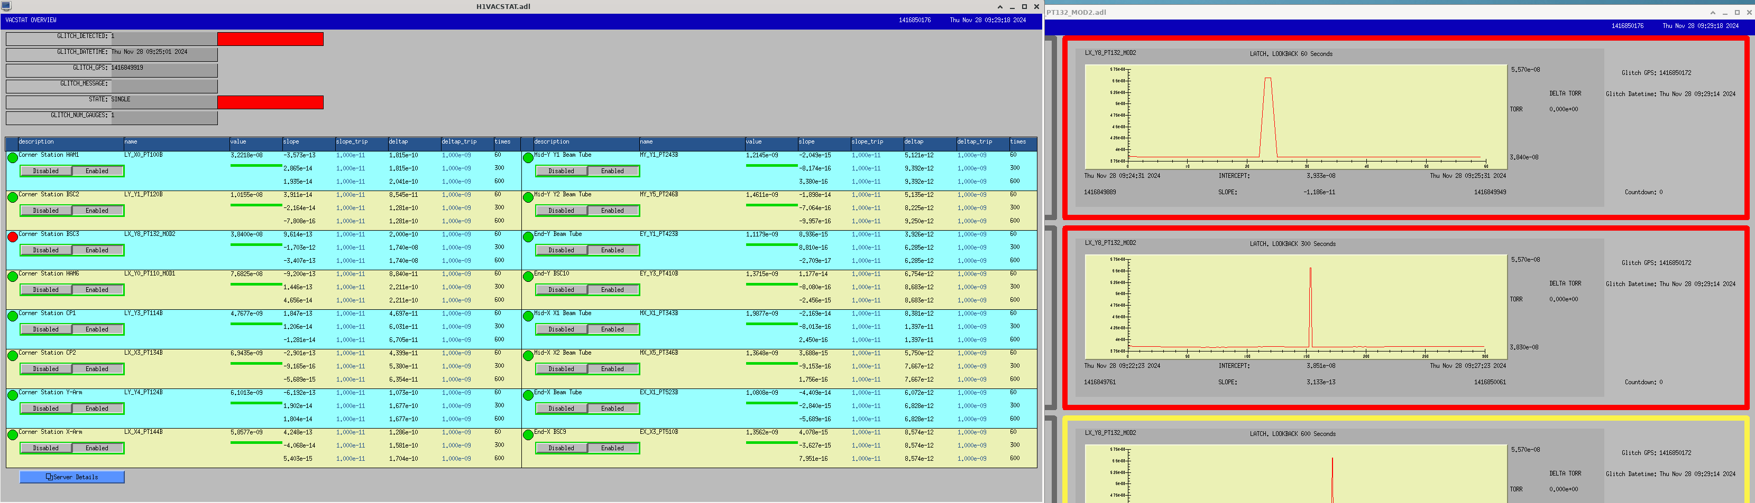Disable the Mid-Y Y2 Beam Tube gauge
The width and height of the screenshot is (1755, 503).
pos(562,211)
